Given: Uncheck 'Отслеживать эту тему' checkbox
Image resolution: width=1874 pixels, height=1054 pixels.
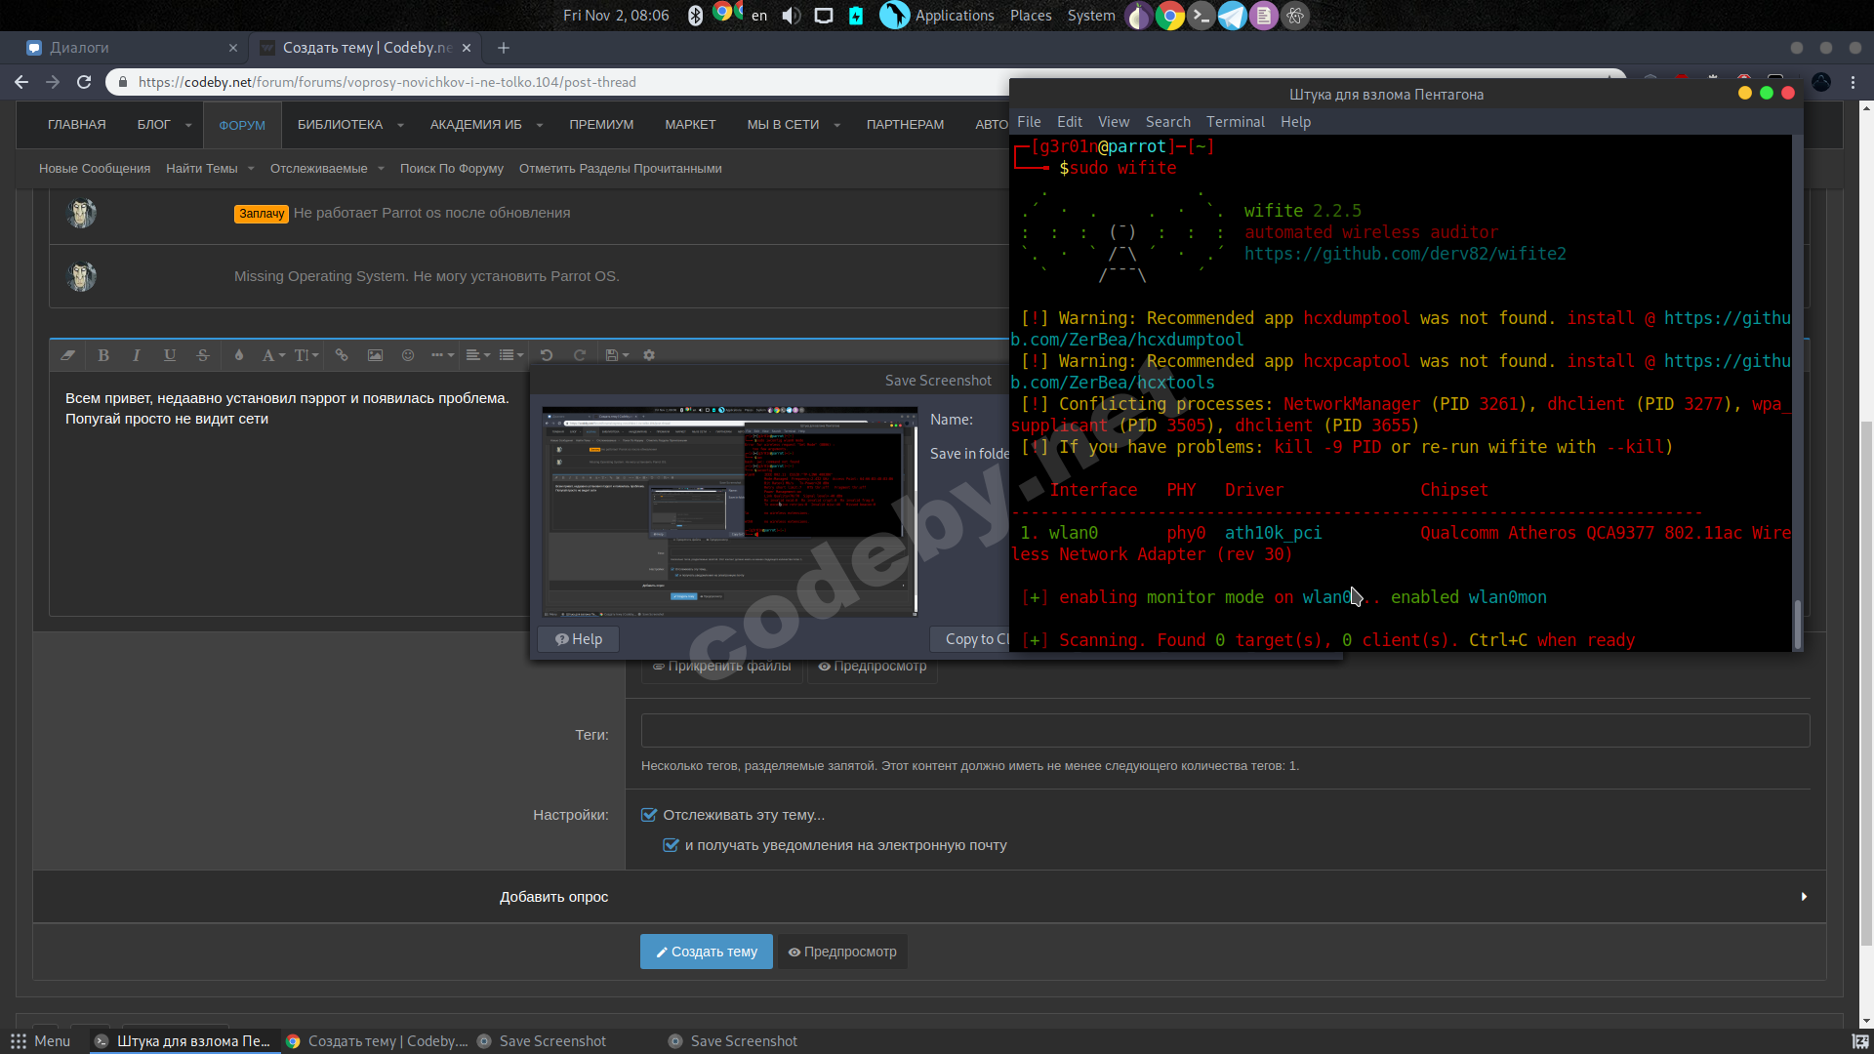Looking at the screenshot, I should pos(649,815).
